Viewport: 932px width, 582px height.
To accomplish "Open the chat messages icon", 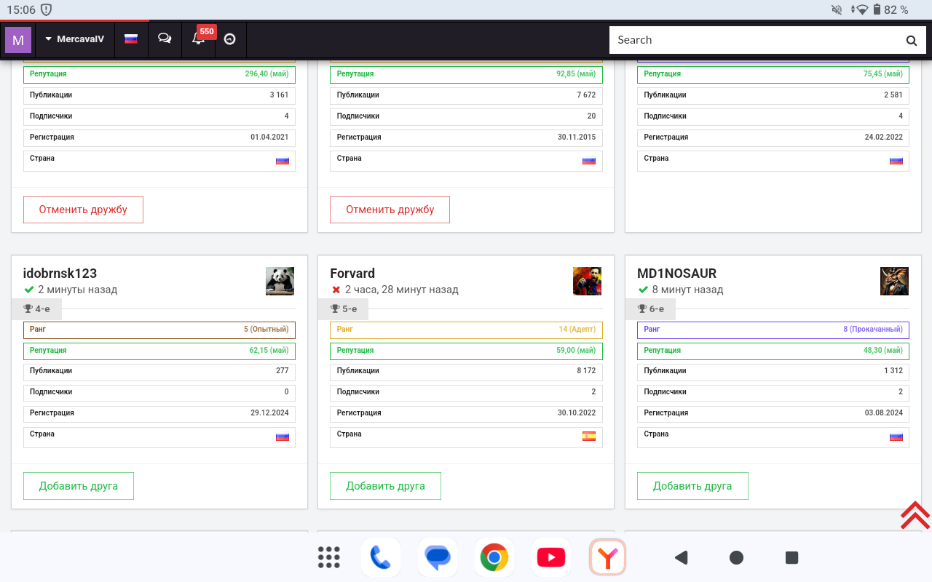I will (x=165, y=39).
